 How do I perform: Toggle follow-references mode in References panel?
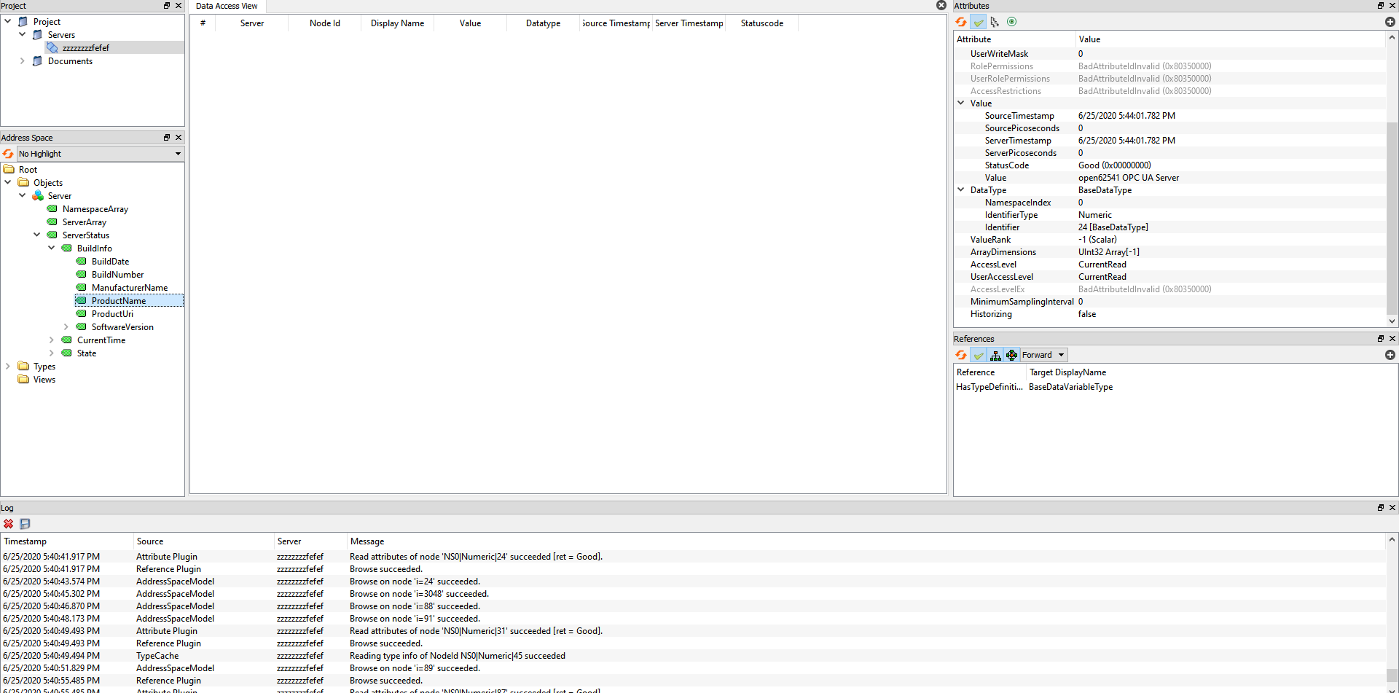[1012, 355]
